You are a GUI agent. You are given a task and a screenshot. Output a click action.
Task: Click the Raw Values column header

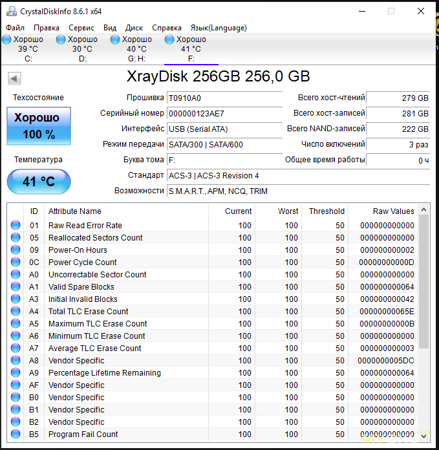point(383,211)
